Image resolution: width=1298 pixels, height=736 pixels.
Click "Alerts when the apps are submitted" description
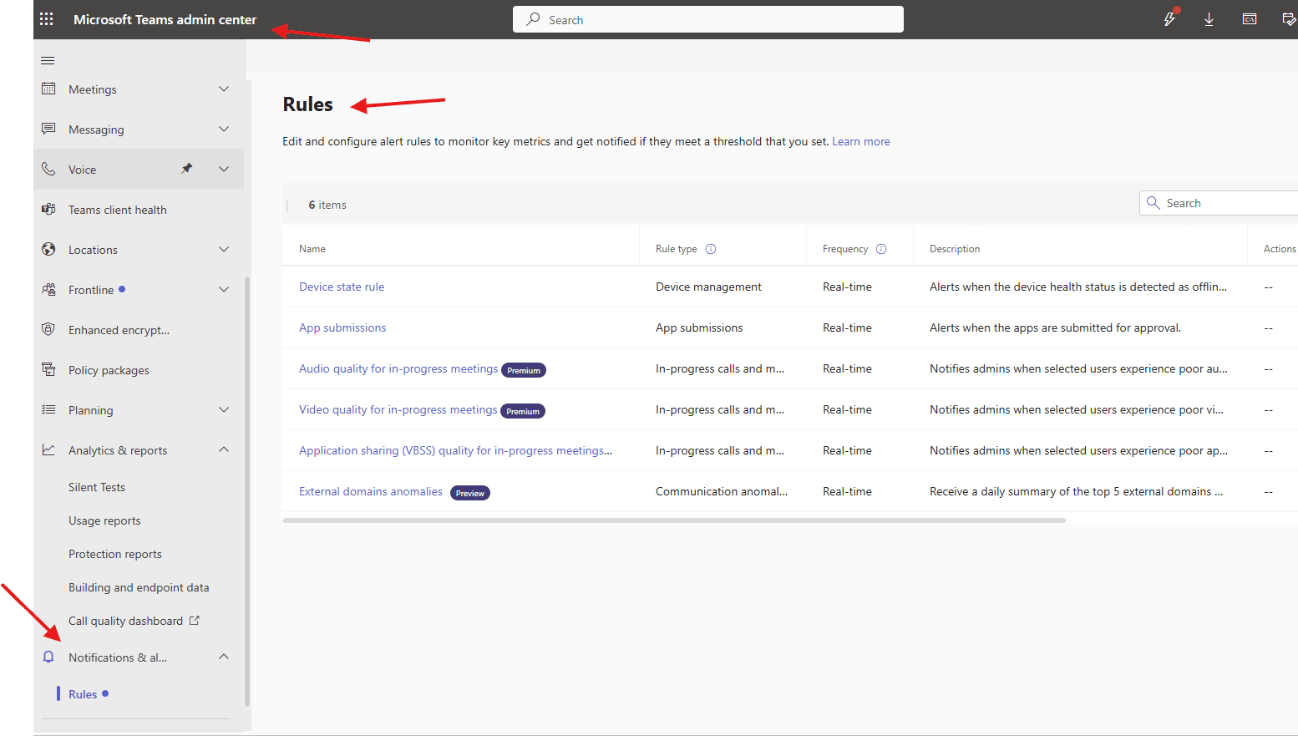[1055, 327]
